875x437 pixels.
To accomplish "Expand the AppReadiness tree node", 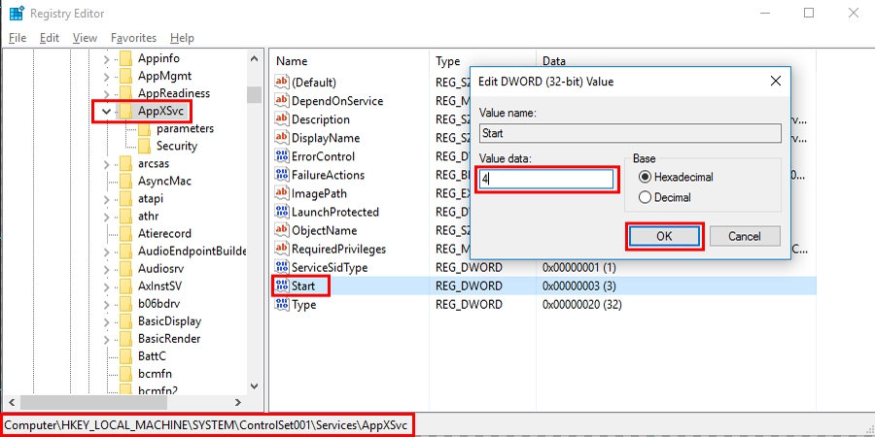I will coord(106,93).
